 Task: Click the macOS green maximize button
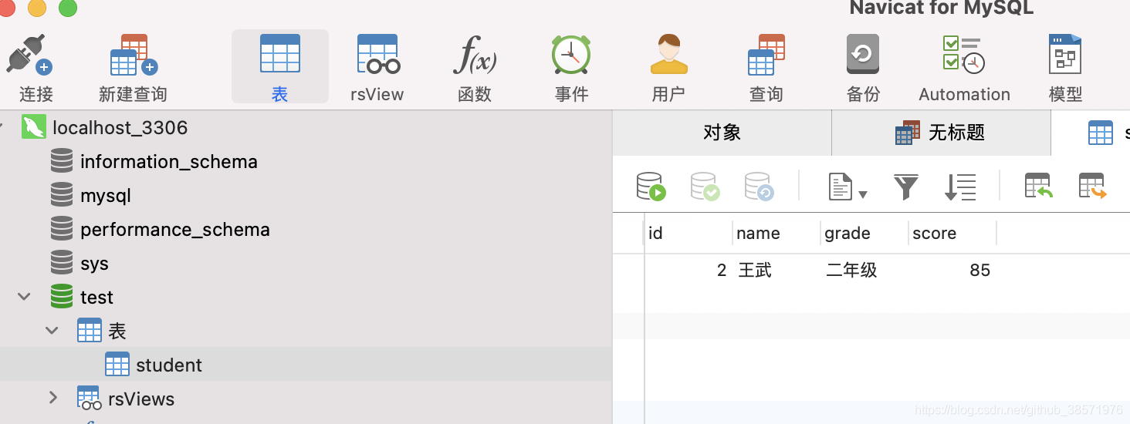pos(68,8)
